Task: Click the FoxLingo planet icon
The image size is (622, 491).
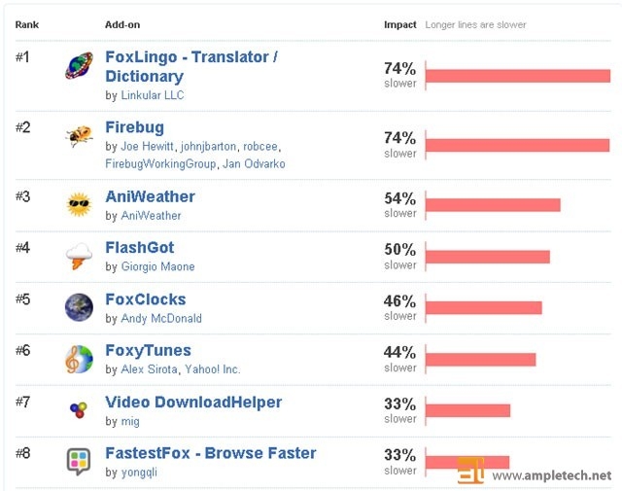Action: (x=79, y=65)
